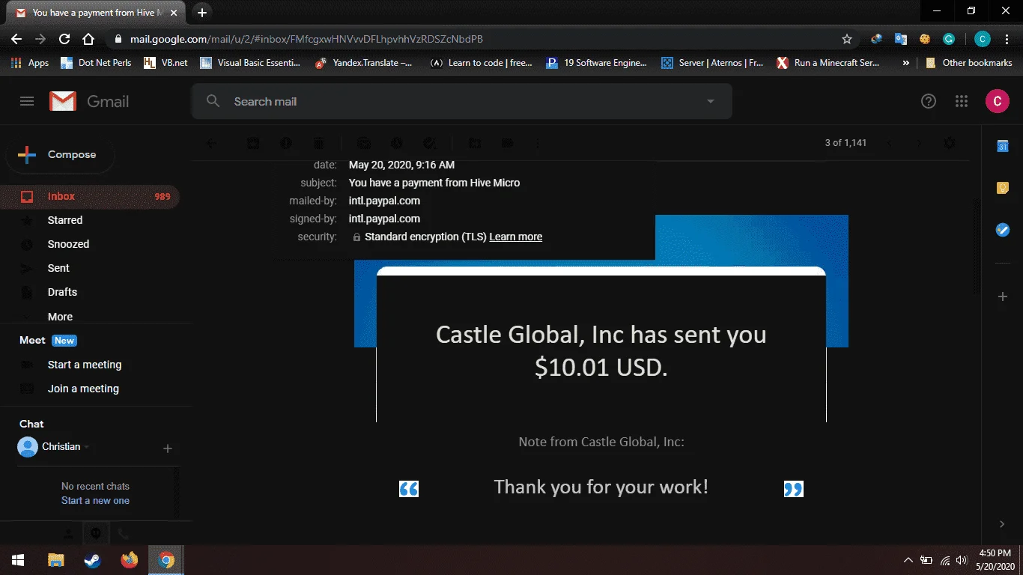Click the Gmail logo
This screenshot has width=1023, height=575.
(x=89, y=101)
